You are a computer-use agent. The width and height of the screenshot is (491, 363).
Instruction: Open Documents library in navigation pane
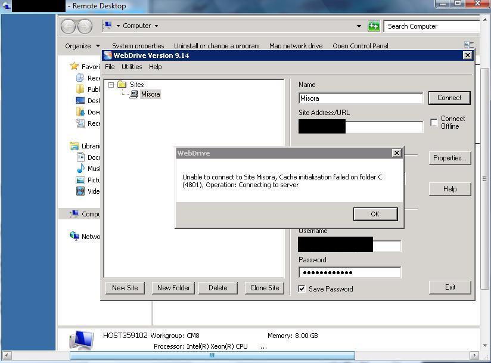pyautogui.click(x=88, y=157)
